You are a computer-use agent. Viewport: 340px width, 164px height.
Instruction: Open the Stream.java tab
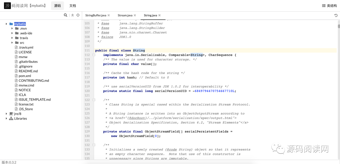pos(125,15)
